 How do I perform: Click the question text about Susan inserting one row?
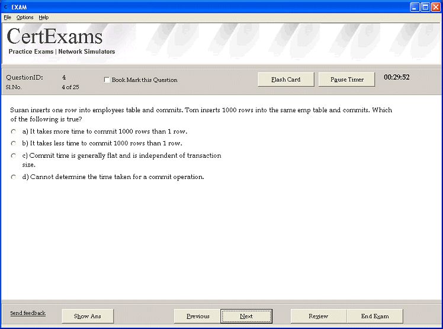[201, 115]
